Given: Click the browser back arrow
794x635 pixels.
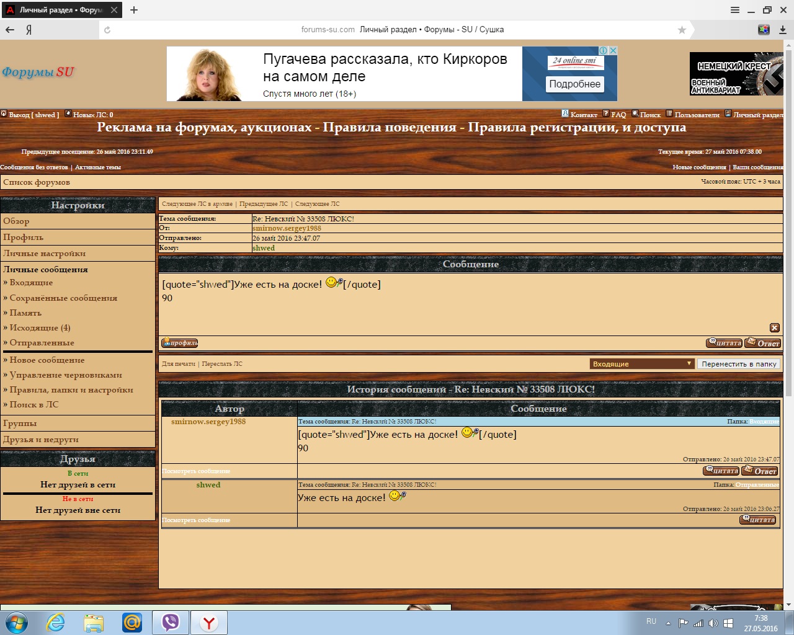Looking at the screenshot, I should point(10,30).
